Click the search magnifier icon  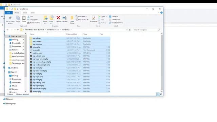point(159,30)
